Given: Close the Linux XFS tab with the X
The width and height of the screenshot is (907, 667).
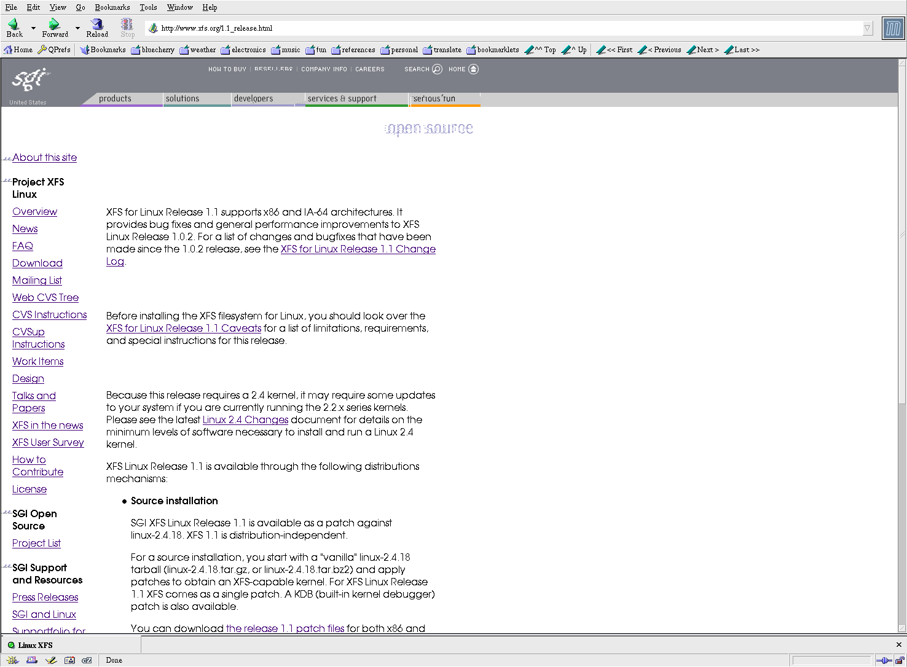Looking at the screenshot, I should click(x=898, y=645).
